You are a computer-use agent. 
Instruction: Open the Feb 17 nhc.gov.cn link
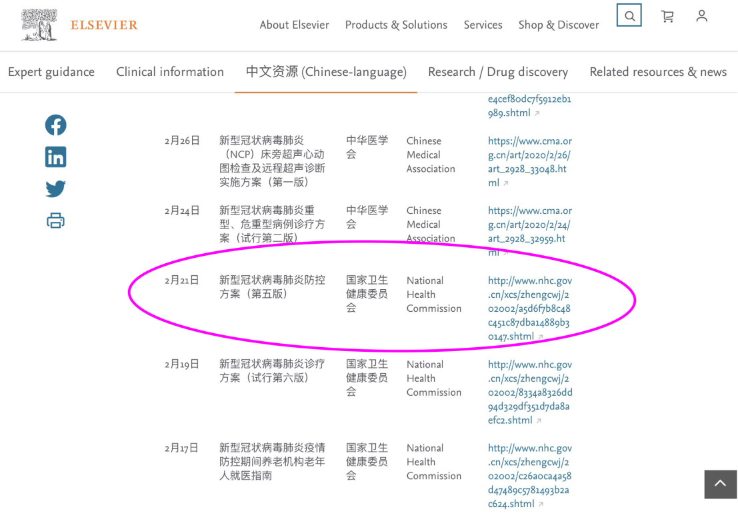pos(529,476)
